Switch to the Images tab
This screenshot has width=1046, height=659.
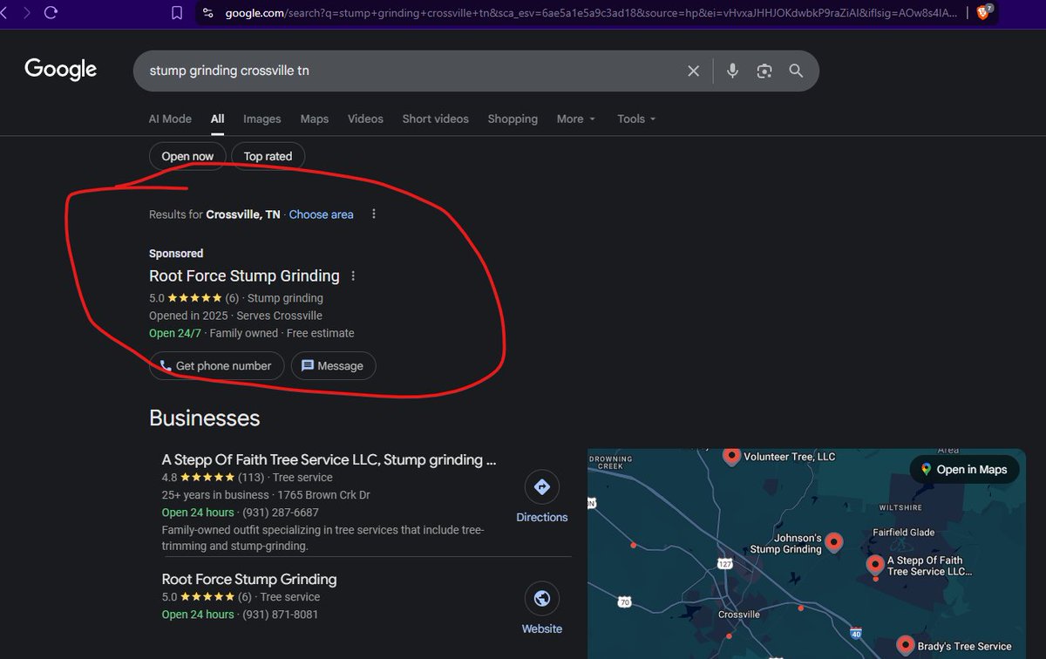[x=261, y=119]
